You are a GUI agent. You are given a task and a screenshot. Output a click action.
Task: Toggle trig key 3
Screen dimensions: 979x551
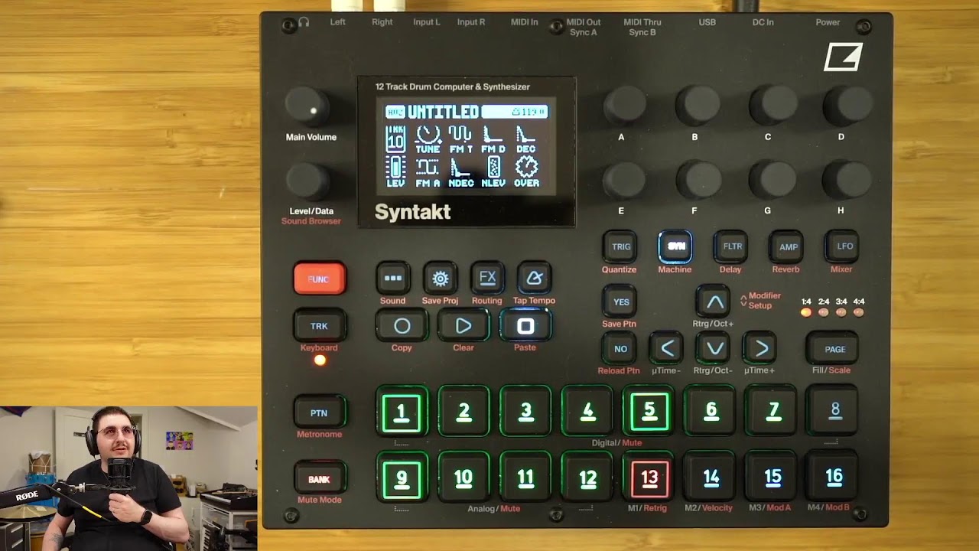525,413
